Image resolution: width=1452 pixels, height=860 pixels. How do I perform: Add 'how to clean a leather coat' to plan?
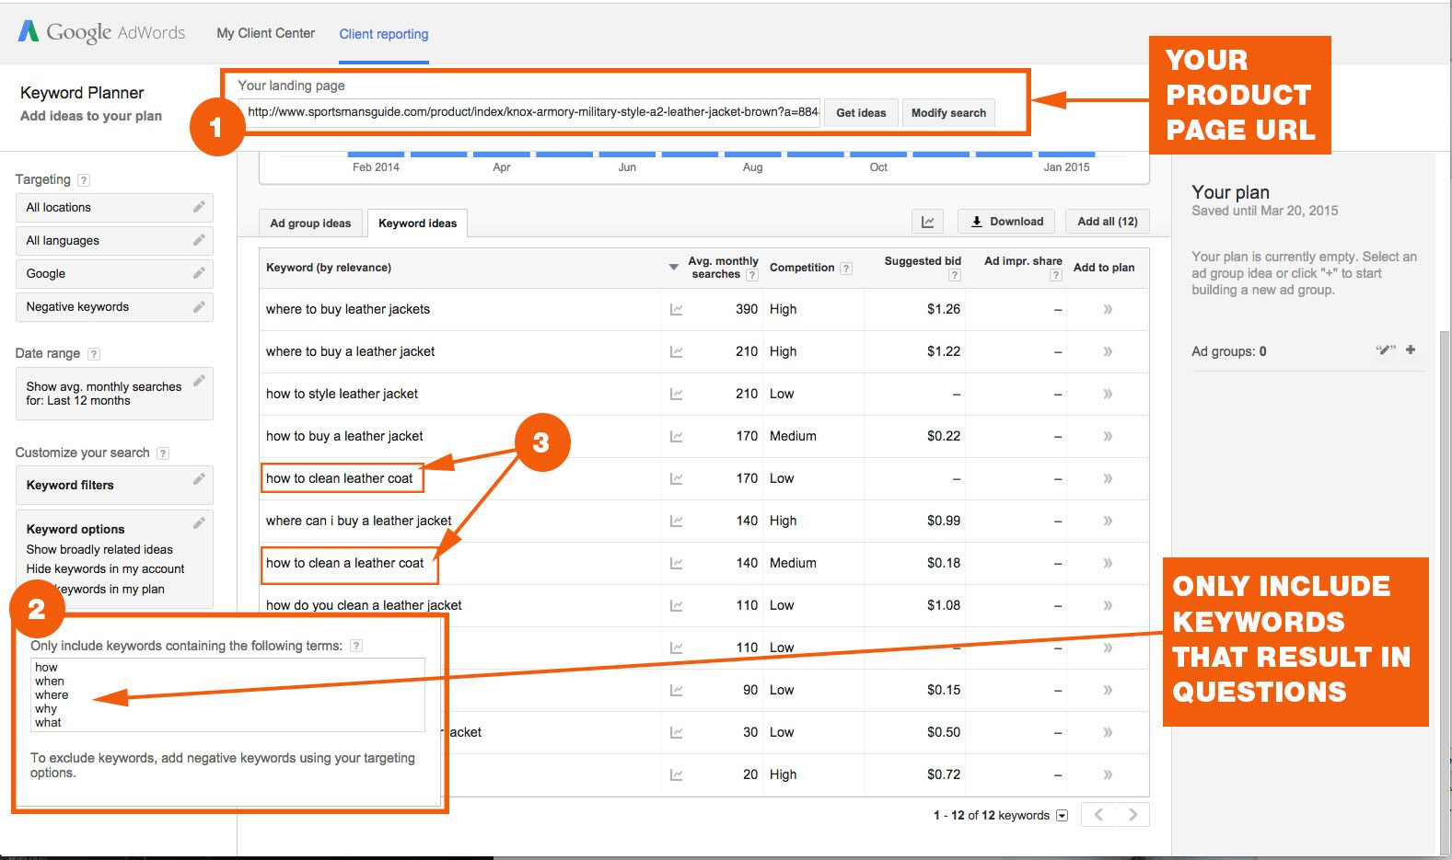1107,563
